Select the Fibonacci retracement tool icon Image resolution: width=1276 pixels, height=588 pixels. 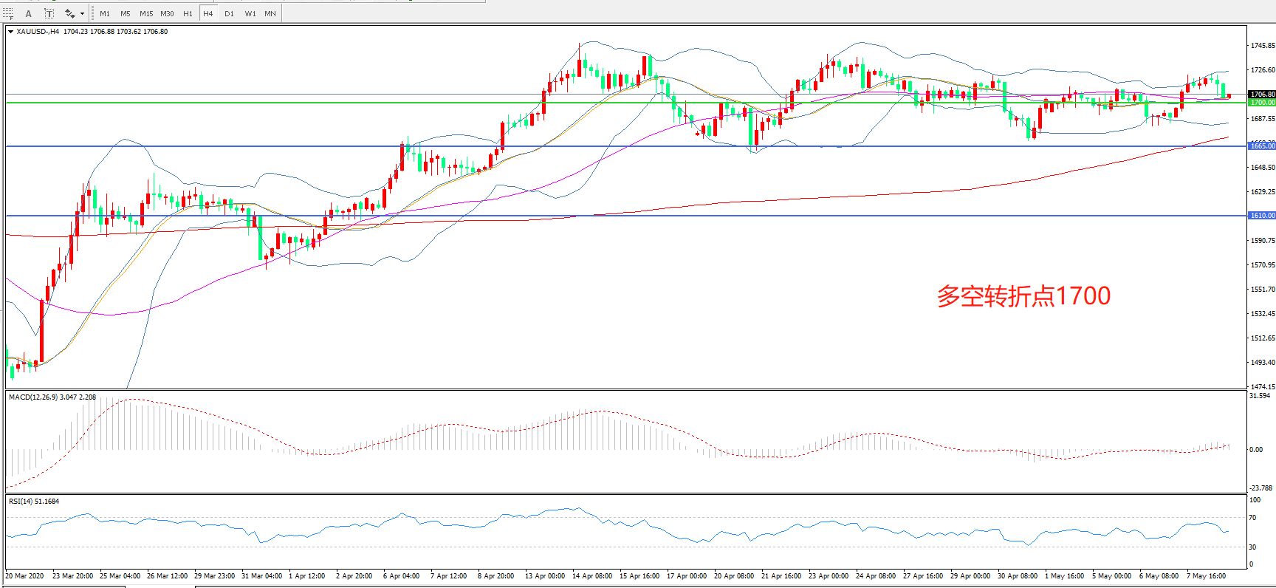coord(8,13)
